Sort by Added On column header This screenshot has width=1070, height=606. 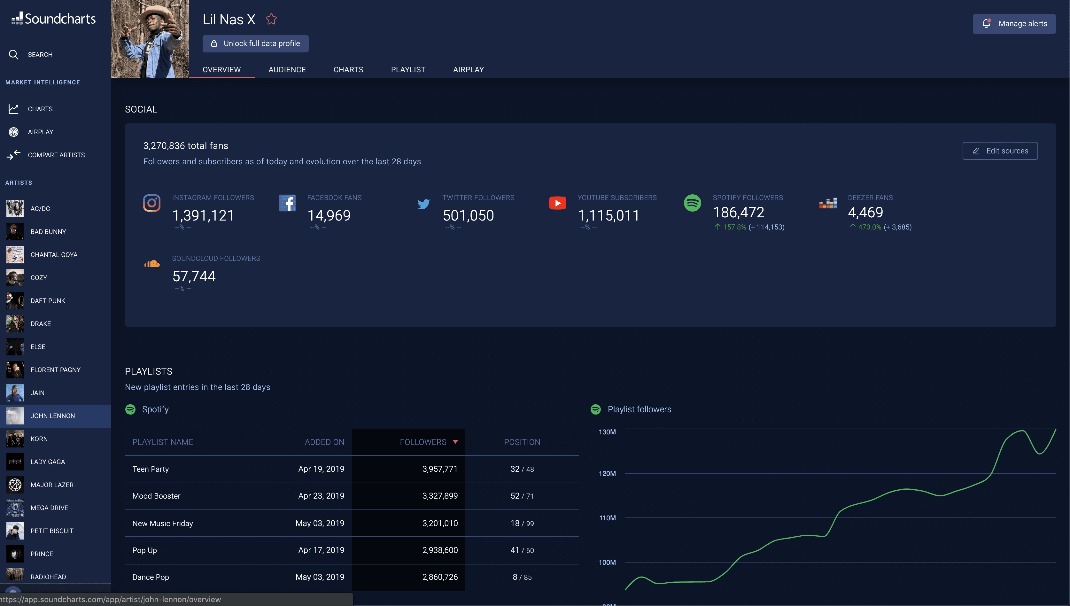[x=324, y=442]
